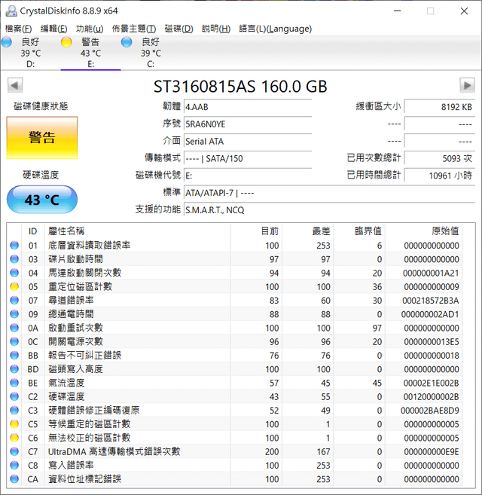
Task: Click blue status icon for attribute C8
Action: click(x=14, y=466)
